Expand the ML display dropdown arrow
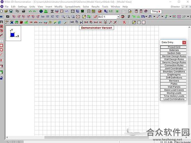The width and height of the screenshot is (191, 143). click(x=146, y=16)
